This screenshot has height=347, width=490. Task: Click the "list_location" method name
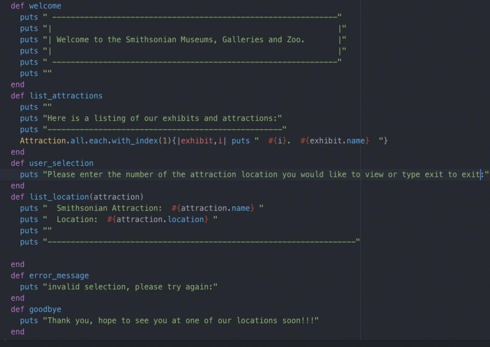click(x=59, y=197)
